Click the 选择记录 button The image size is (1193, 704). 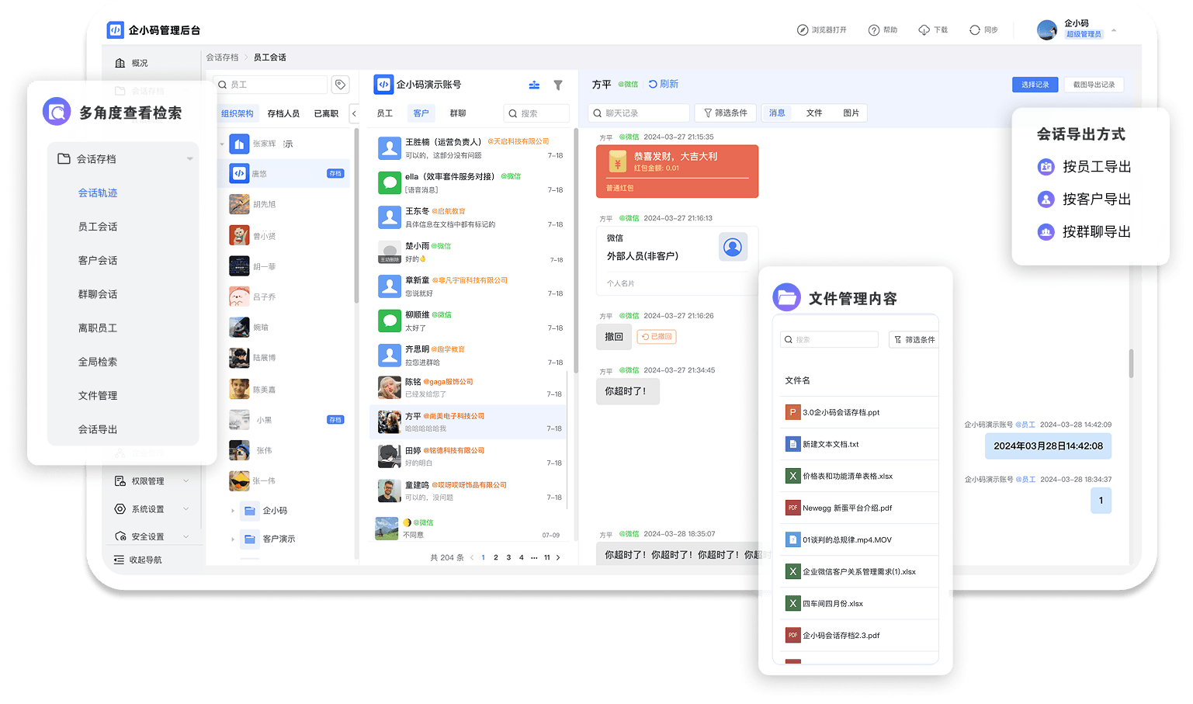tap(1035, 85)
